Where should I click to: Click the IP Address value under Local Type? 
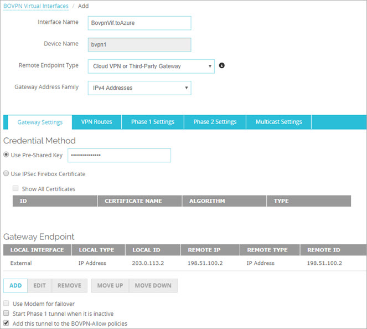coord(92,263)
